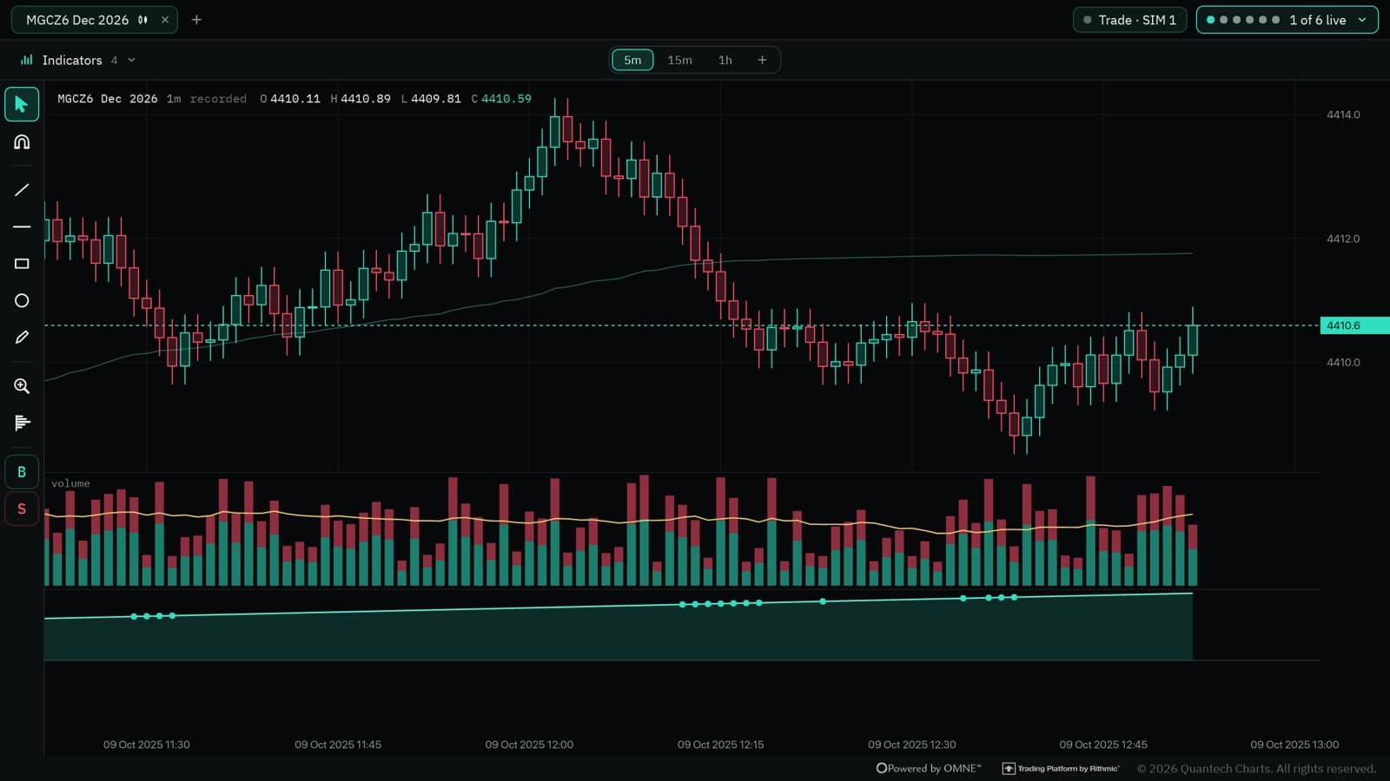Open the Indicators menu
The width and height of the screenshot is (1390, 781).
78,60
